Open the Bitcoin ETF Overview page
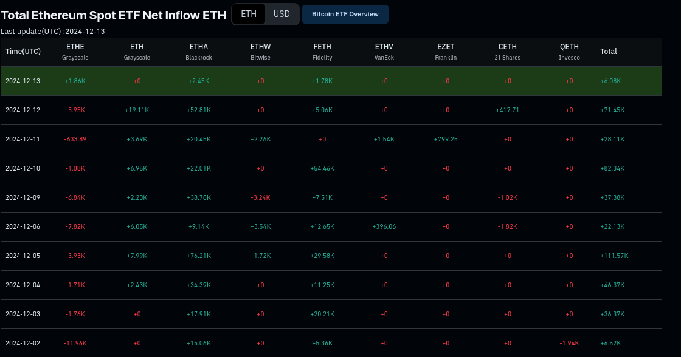This screenshot has width=681, height=357. [x=345, y=14]
